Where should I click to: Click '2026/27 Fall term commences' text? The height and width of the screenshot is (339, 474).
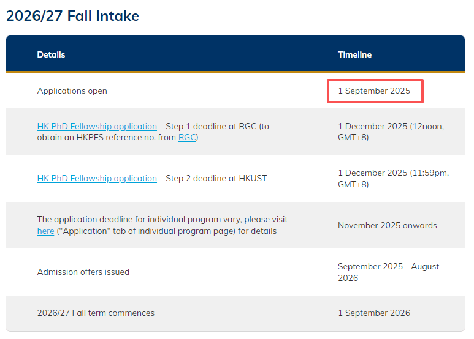(x=96, y=313)
